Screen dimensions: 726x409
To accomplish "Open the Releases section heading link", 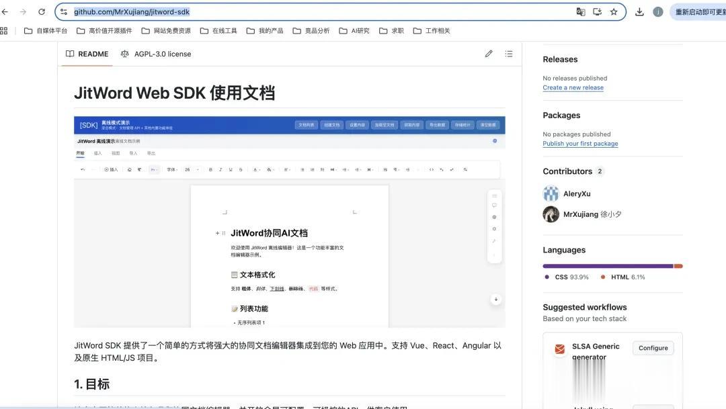I will point(560,59).
